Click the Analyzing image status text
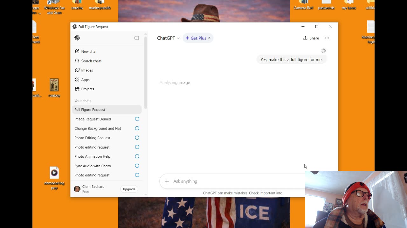407x228 pixels. 175,82
